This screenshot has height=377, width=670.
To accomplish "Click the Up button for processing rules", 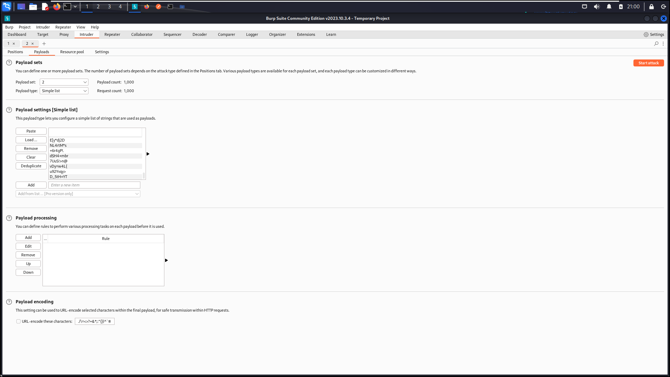I will (x=28, y=264).
